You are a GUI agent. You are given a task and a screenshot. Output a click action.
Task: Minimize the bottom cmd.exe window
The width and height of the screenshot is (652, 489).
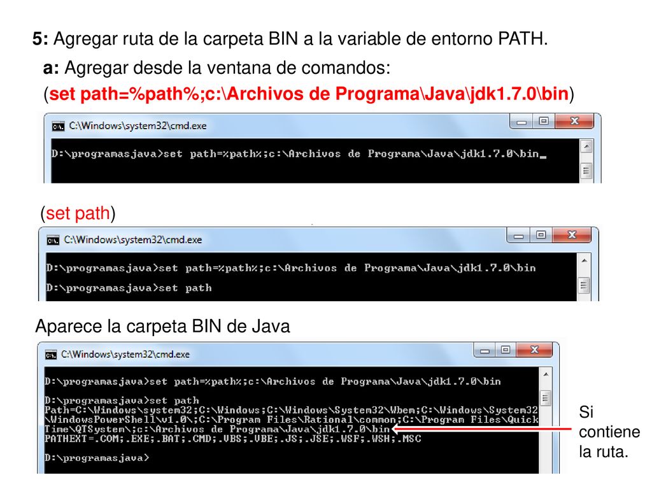click(485, 350)
